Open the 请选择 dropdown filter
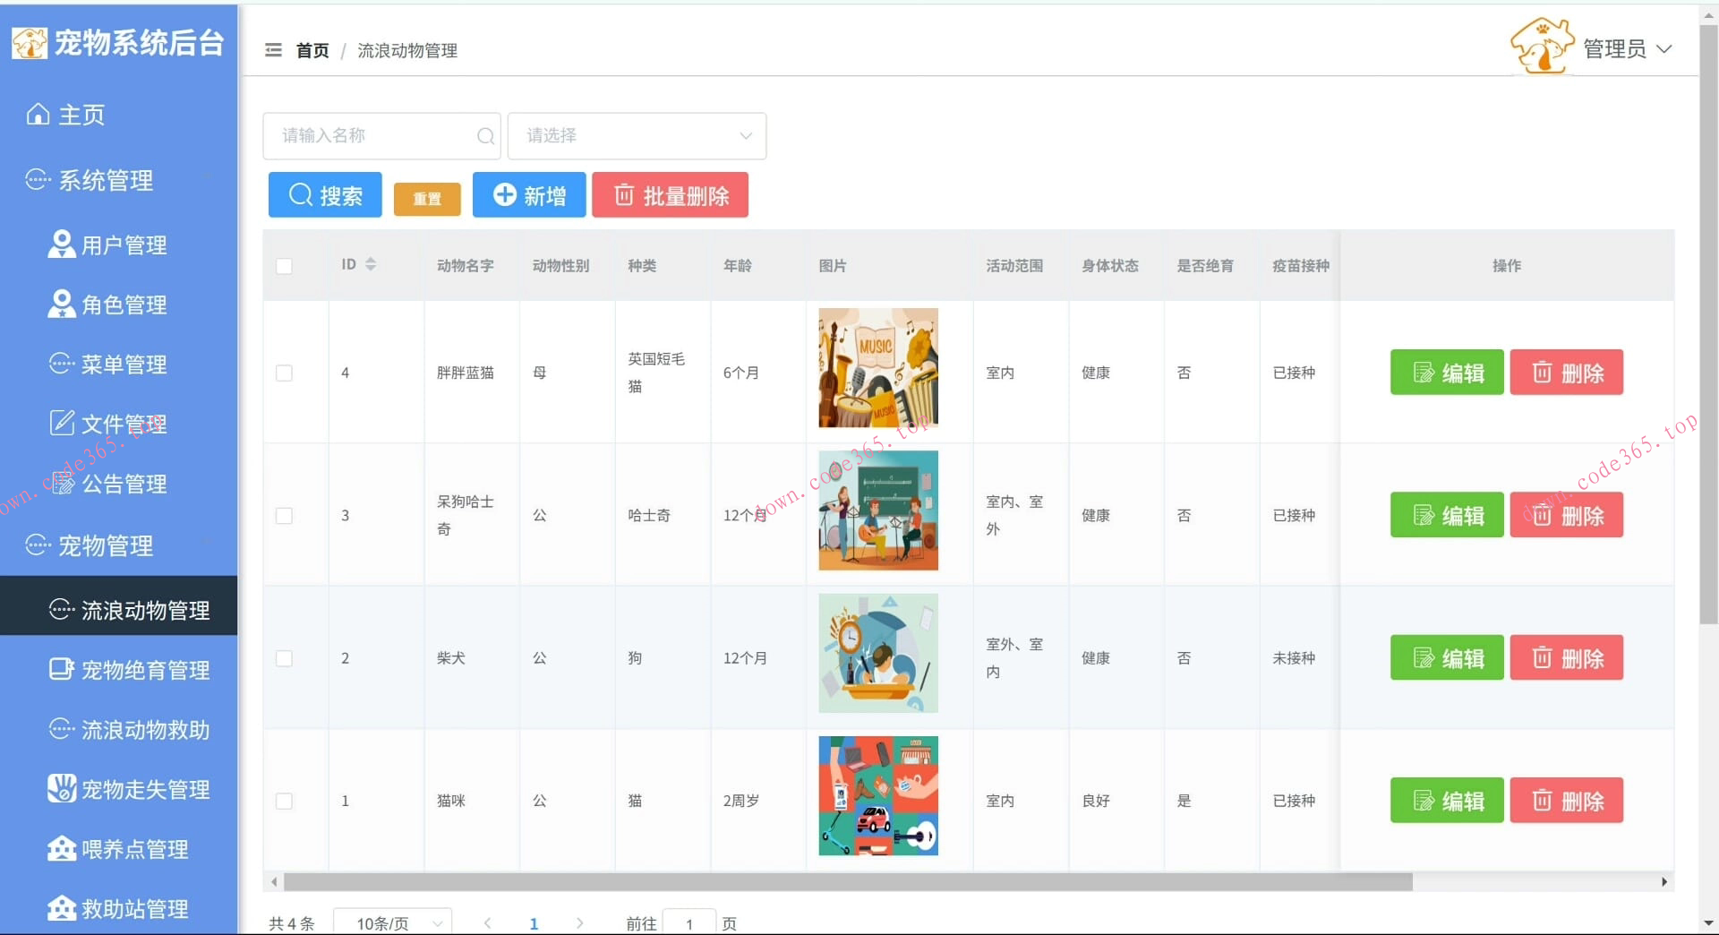The width and height of the screenshot is (1719, 935). click(x=637, y=136)
